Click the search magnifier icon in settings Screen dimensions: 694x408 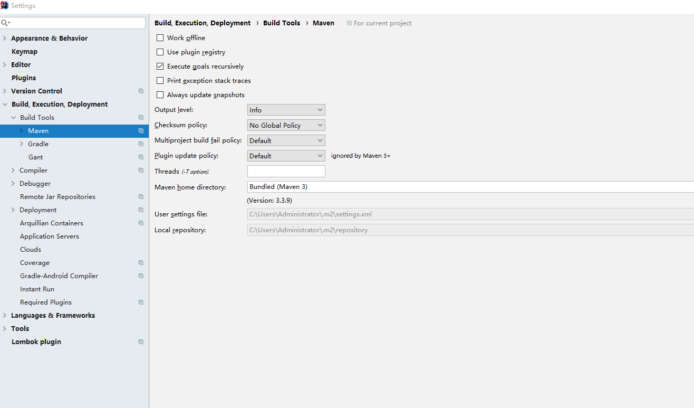[5, 23]
